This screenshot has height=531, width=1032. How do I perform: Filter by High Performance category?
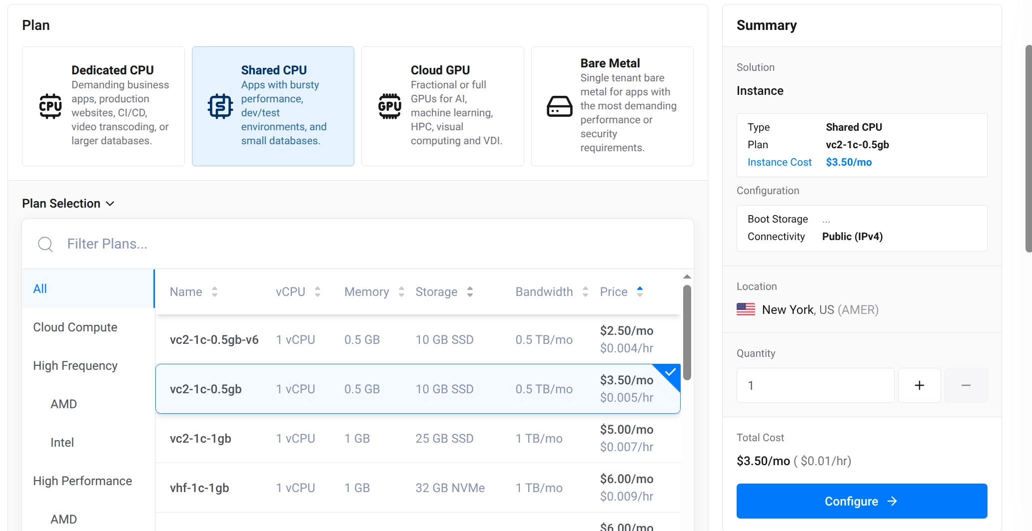coord(88,481)
